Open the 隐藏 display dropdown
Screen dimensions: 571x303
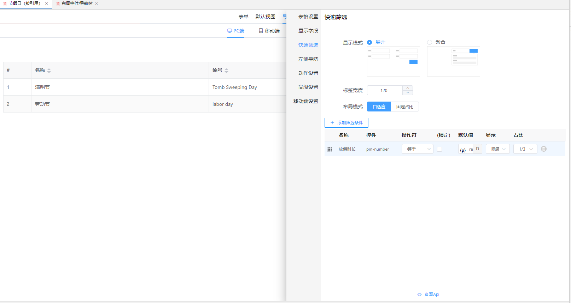click(497, 149)
